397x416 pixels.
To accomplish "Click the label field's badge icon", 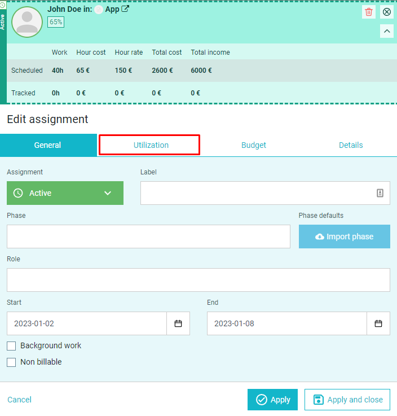I will pos(380,193).
